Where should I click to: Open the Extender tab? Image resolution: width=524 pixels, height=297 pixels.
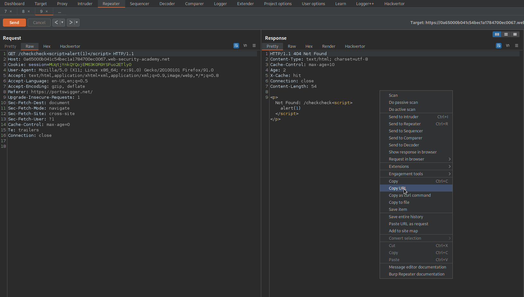(x=245, y=4)
